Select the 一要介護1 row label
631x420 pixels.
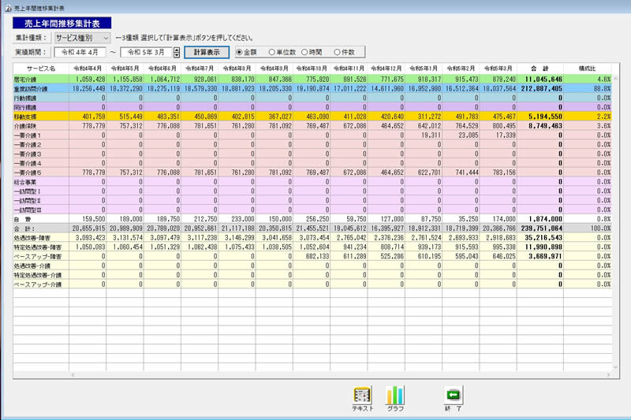coord(41,136)
